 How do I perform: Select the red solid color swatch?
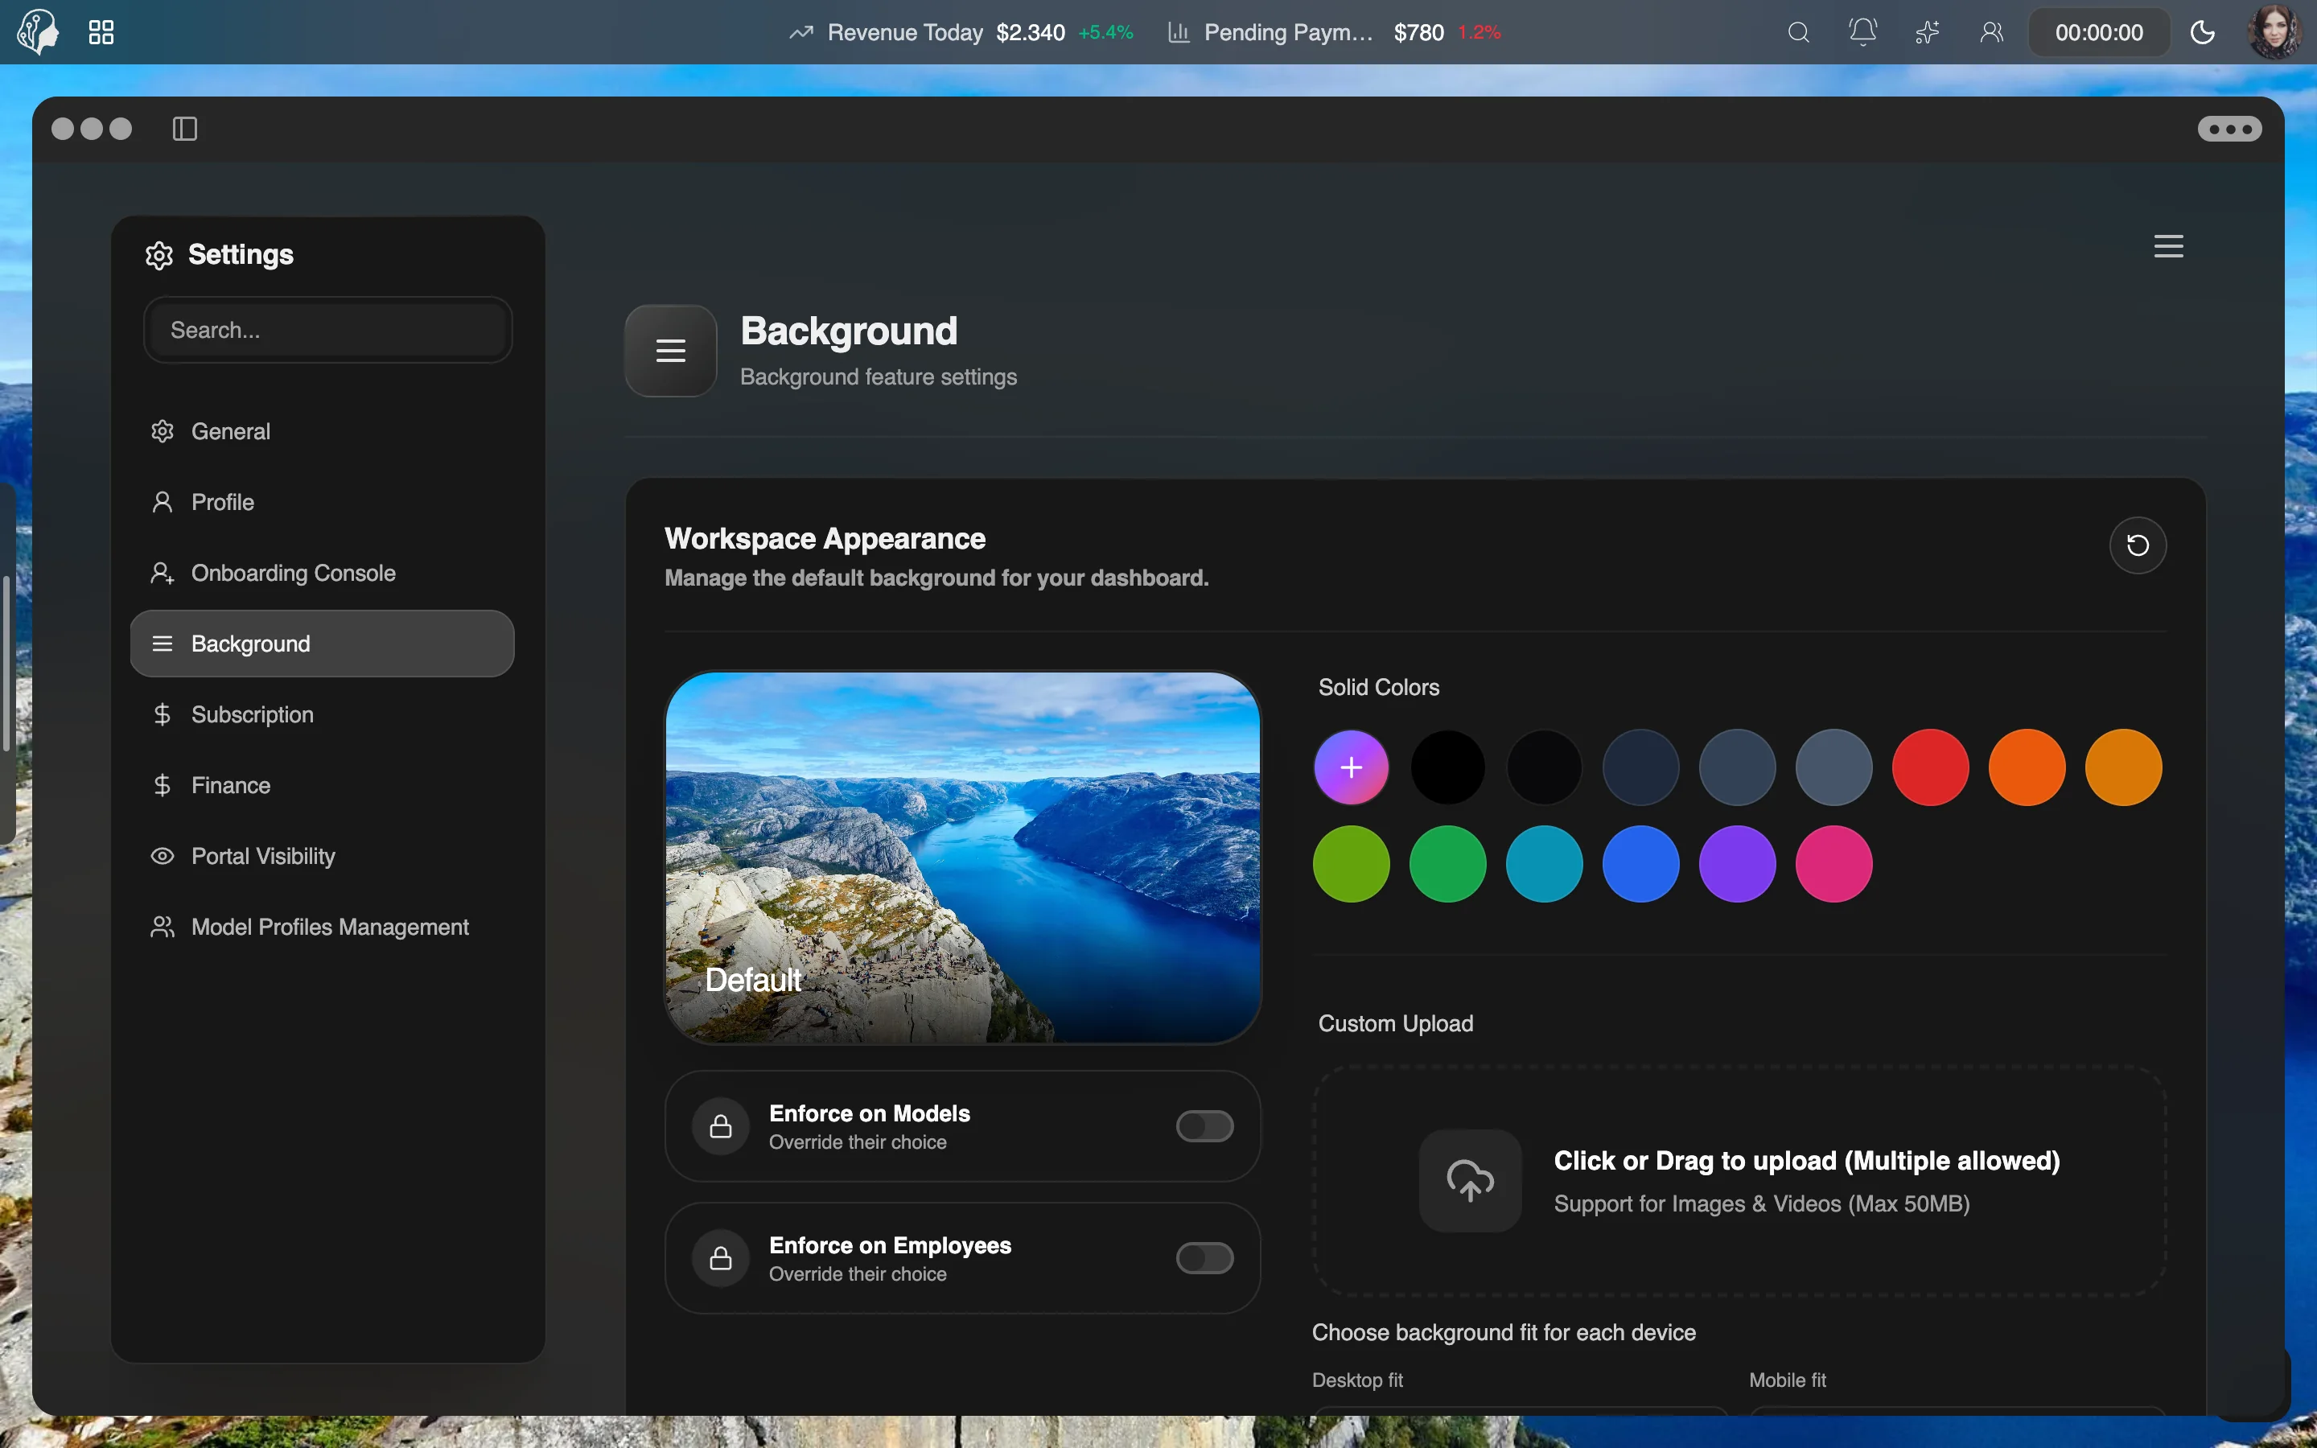click(x=1930, y=767)
